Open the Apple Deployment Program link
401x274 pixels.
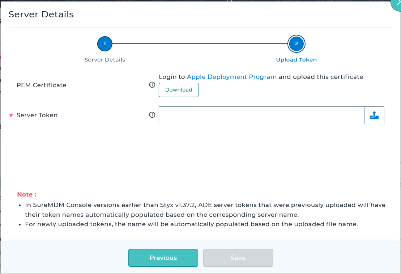pyautogui.click(x=231, y=77)
